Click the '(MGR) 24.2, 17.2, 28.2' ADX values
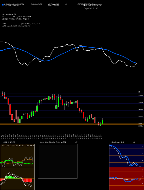 (x=31, y=24)
